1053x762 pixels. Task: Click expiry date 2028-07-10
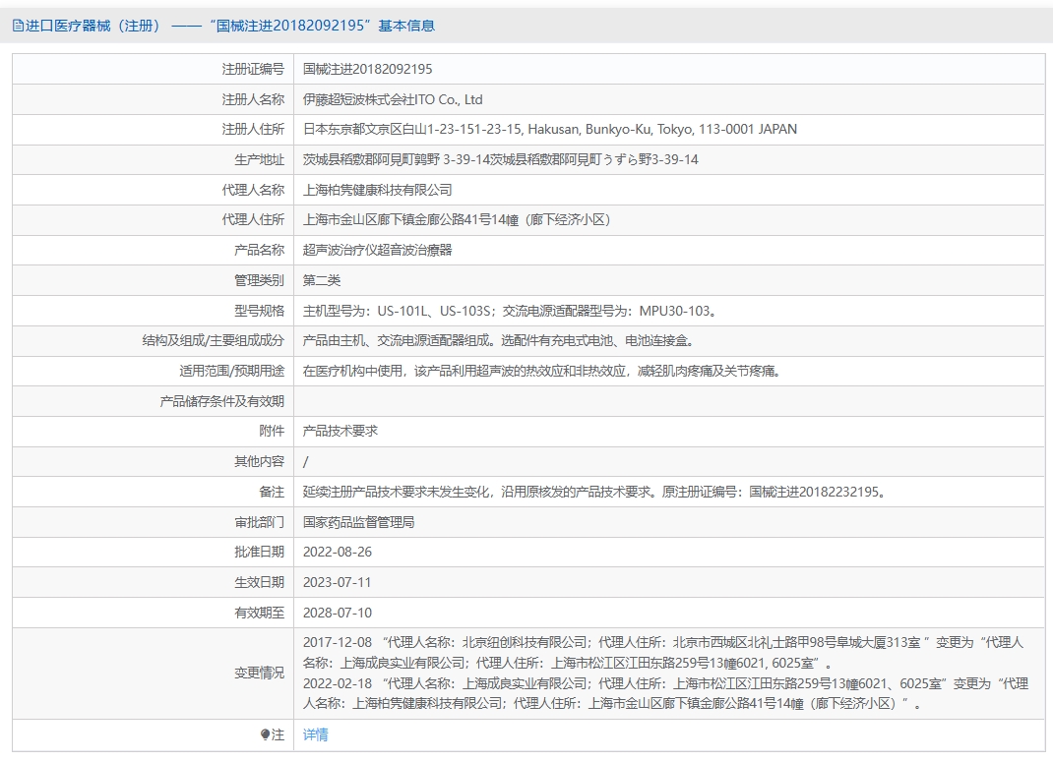[x=338, y=613]
